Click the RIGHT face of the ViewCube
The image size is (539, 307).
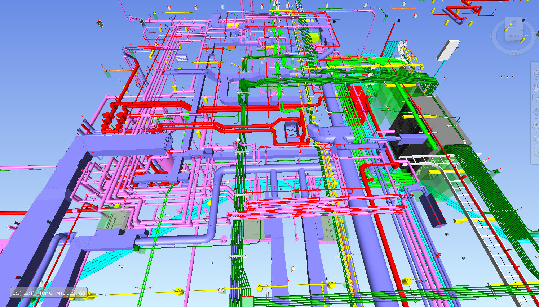pyautogui.click(x=514, y=36)
